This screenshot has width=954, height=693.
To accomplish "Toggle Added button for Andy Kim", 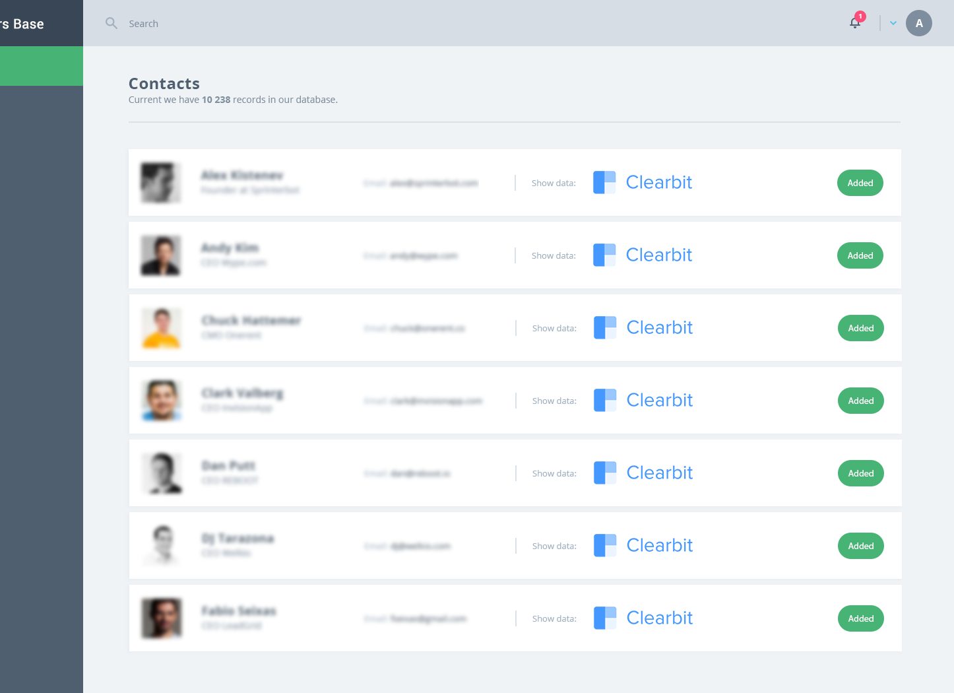I will [860, 255].
